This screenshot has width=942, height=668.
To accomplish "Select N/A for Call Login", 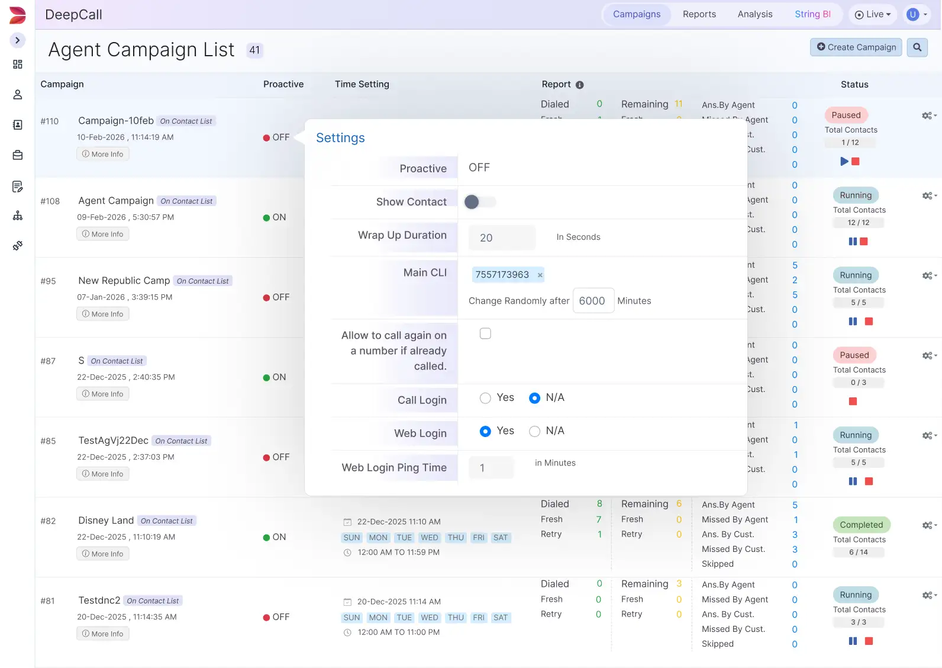I will 534,398.
